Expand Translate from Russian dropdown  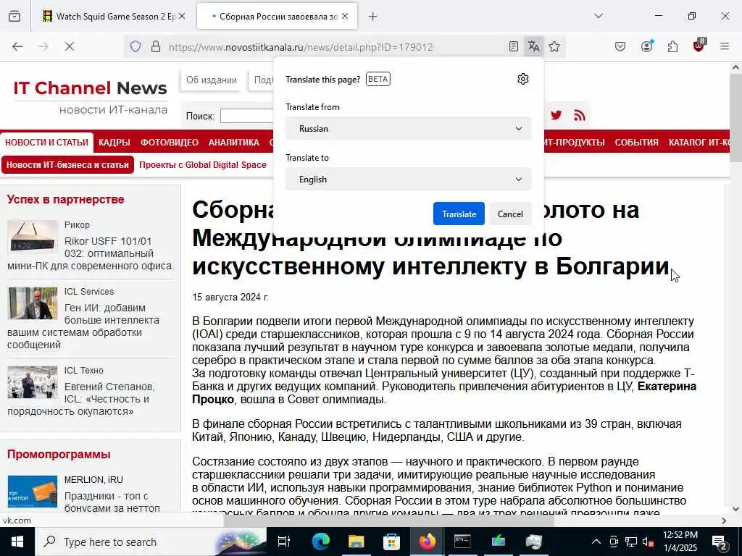(409, 129)
